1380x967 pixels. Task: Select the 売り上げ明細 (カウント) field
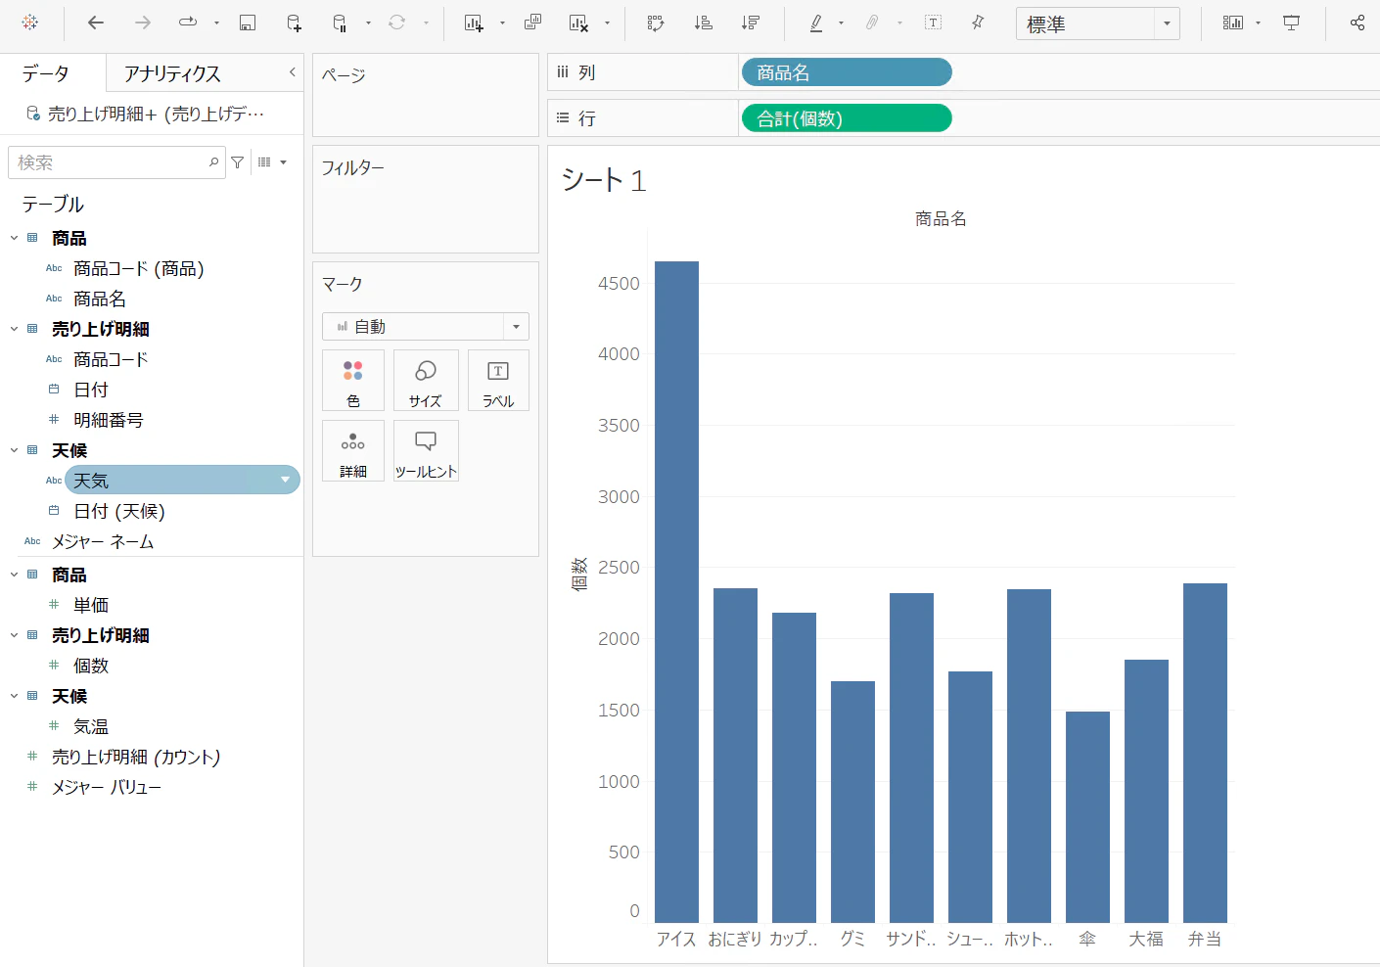pyautogui.click(x=136, y=757)
